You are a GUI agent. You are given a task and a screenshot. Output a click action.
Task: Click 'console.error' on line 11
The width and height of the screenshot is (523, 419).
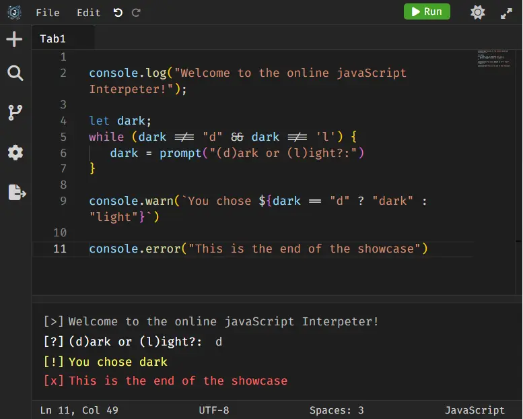135,249
